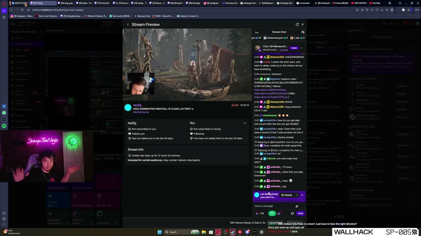This screenshot has height=236, width=421.
Task: Open Opera sidebar history clock icon
Action: tap(4, 219)
